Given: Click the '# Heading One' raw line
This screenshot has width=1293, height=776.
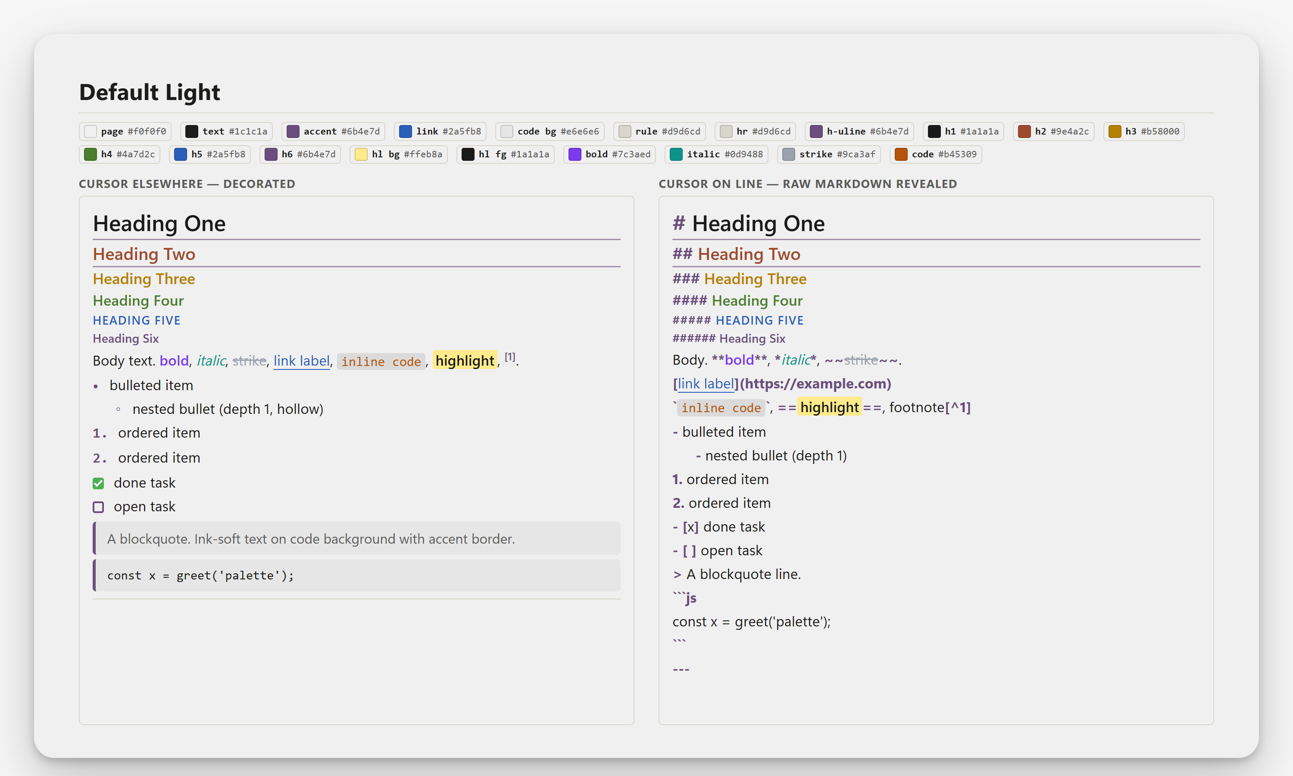Looking at the screenshot, I should click(748, 224).
